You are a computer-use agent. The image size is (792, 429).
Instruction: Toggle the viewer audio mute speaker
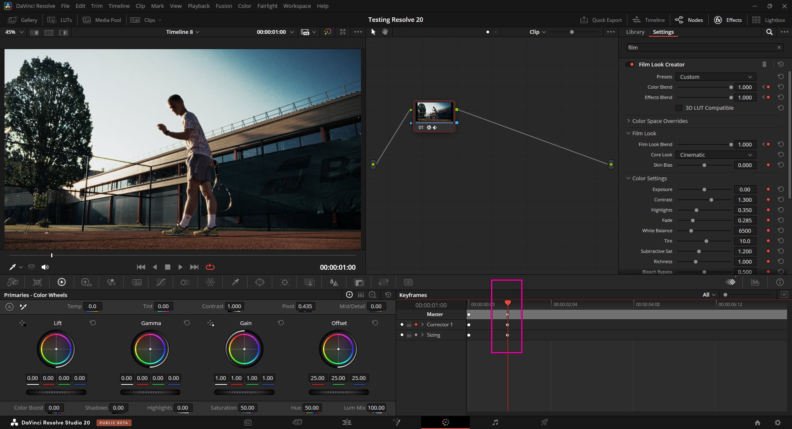tap(45, 267)
